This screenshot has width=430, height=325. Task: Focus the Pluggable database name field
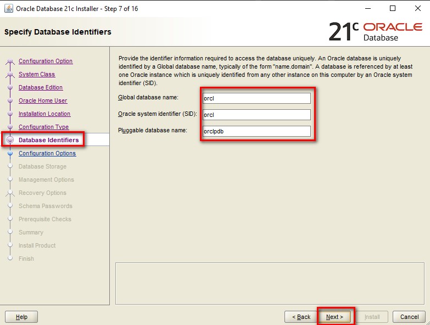click(256, 131)
